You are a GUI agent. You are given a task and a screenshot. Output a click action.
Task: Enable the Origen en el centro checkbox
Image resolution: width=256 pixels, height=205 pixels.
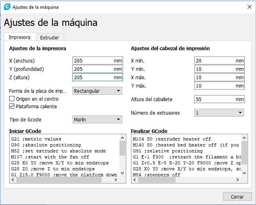pos(12,99)
